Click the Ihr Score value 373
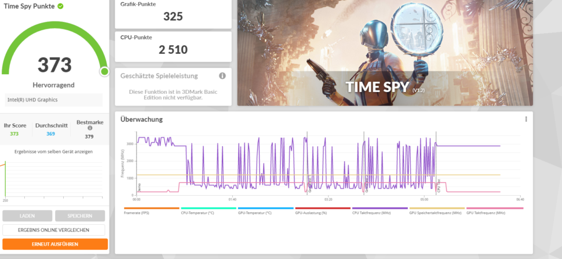The image size is (562, 259). click(x=14, y=134)
